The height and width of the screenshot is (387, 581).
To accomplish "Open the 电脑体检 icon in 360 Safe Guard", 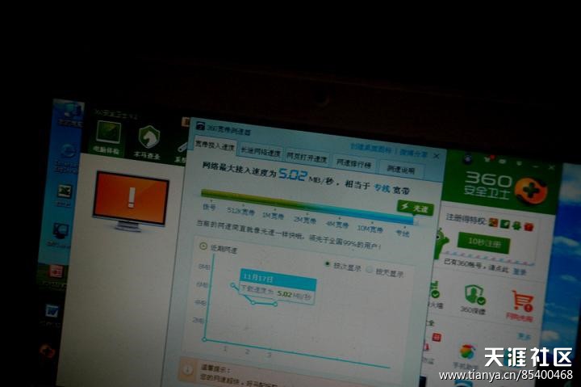I will [x=107, y=137].
